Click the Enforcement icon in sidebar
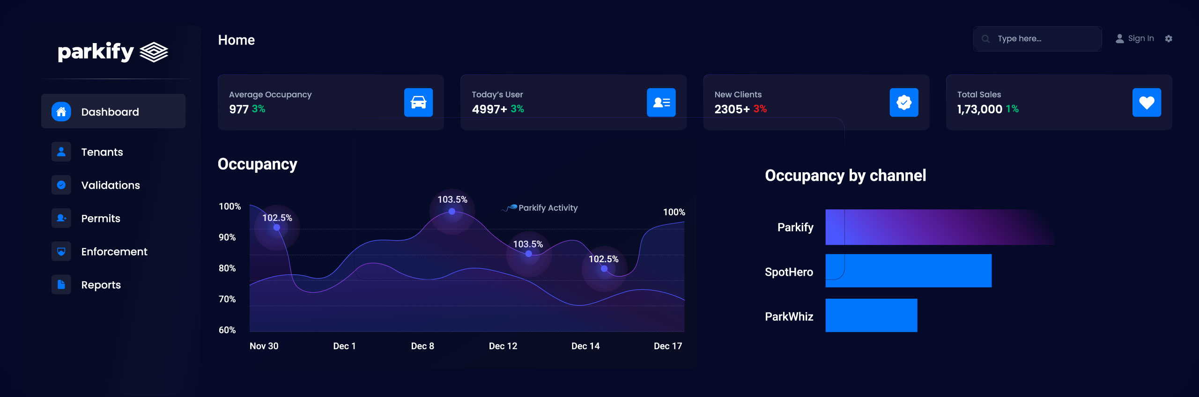 click(61, 251)
